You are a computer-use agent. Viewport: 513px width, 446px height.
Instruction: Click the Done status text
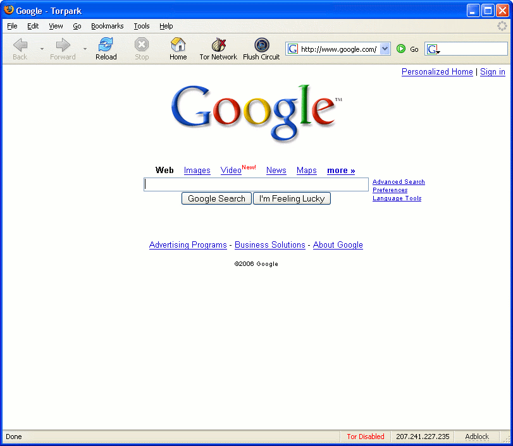pos(14,437)
